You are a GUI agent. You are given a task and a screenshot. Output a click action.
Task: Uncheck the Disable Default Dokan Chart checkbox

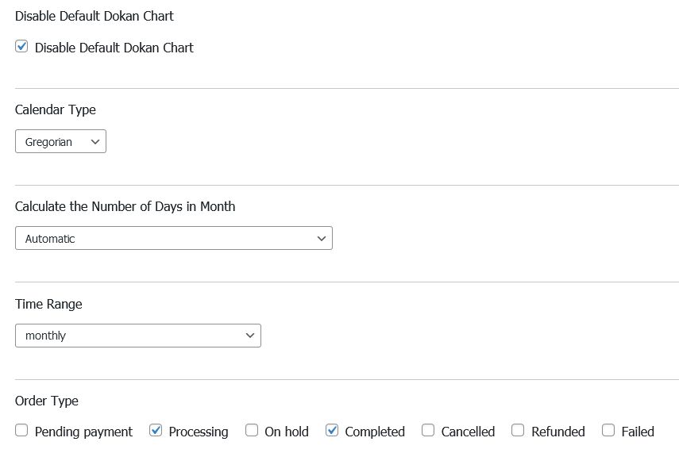21,47
